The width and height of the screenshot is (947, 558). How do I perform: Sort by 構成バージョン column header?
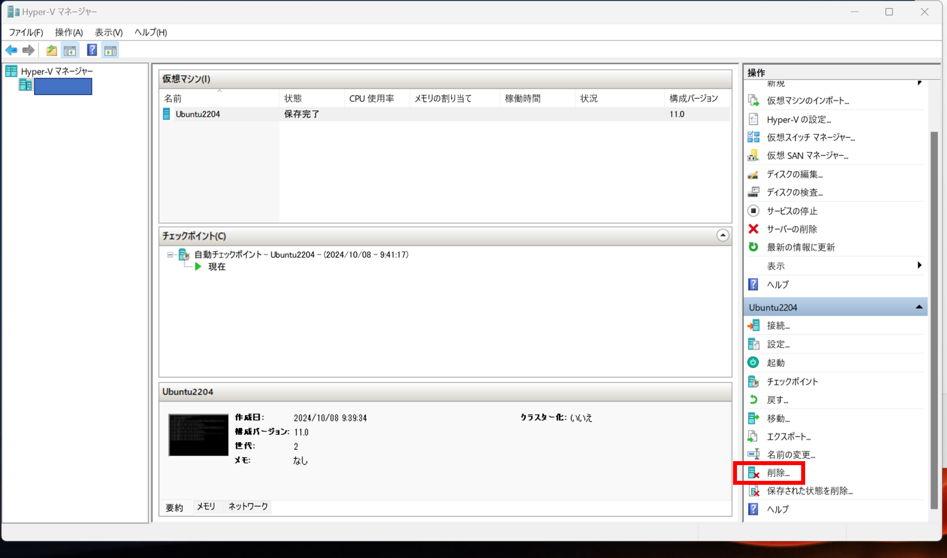[x=697, y=99]
